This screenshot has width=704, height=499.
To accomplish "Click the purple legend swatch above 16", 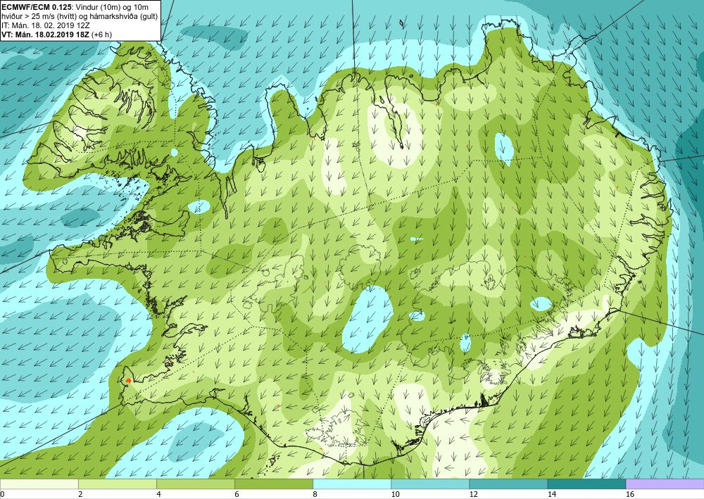I will tap(665, 484).
